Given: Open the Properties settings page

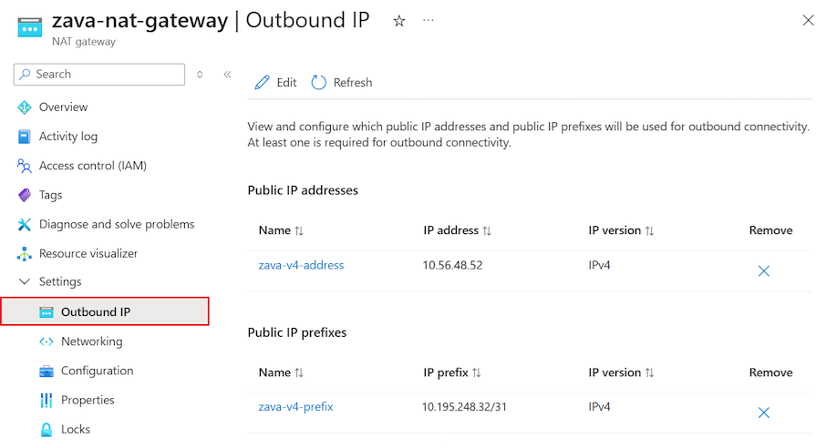Looking at the screenshot, I should point(88,400).
